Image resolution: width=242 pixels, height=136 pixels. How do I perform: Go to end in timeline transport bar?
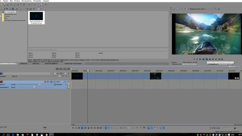(x=95, y=128)
